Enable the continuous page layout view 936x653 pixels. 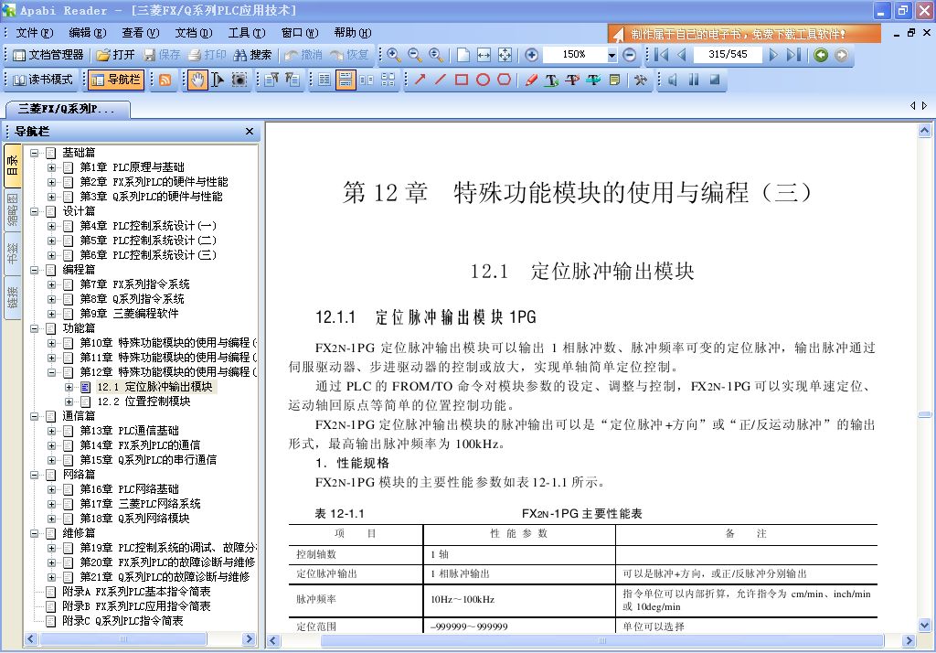(x=346, y=80)
